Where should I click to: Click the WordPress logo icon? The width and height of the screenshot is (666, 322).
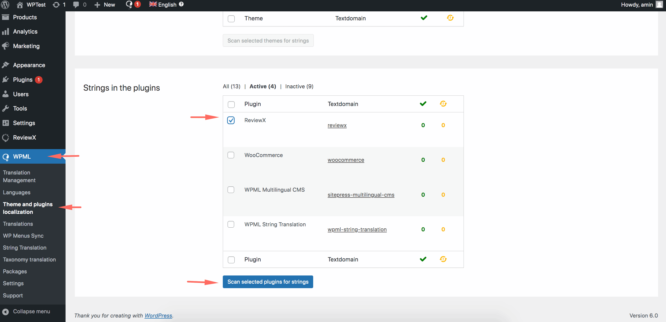(5, 5)
